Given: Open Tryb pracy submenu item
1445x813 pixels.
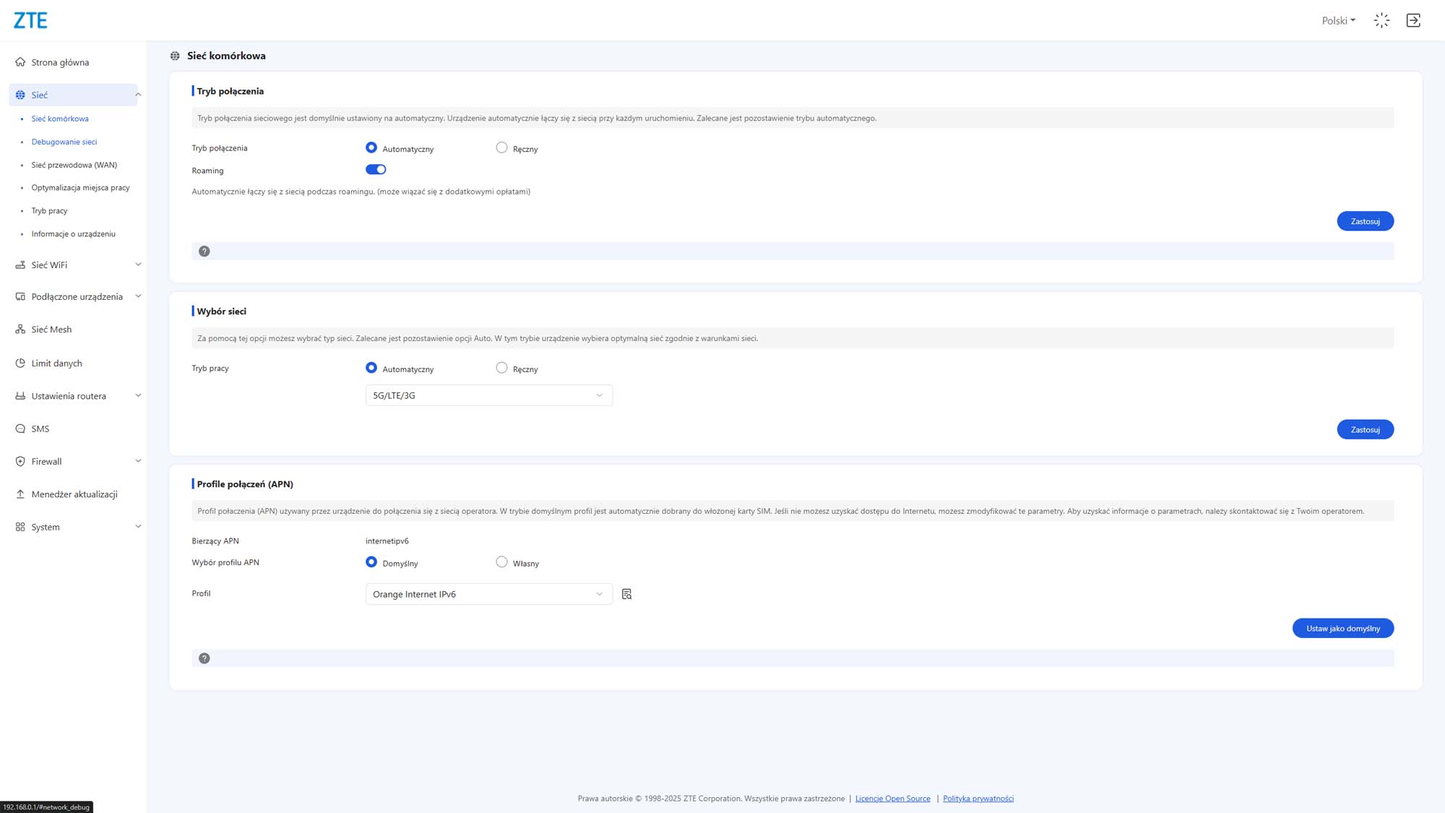Looking at the screenshot, I should (49, 211).
